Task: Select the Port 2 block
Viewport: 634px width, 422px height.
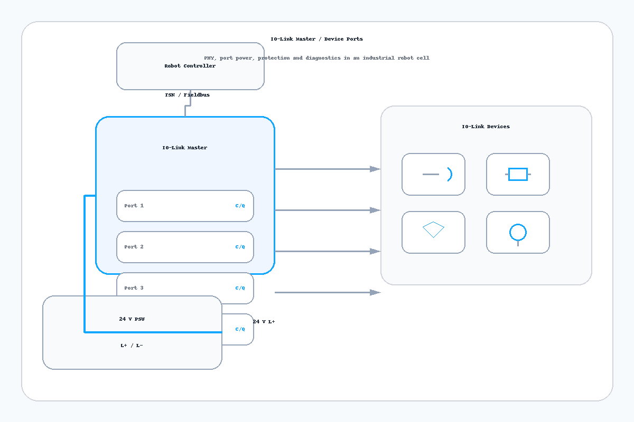Action: [185, 247]
